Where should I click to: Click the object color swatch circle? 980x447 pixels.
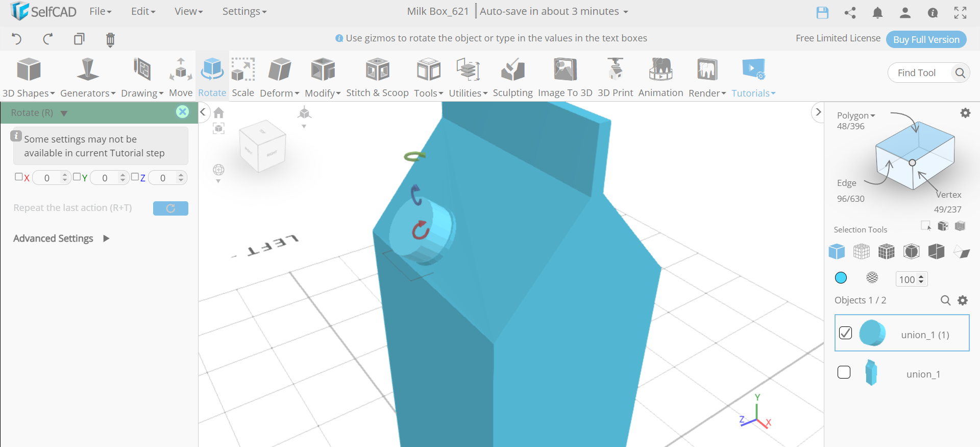coord(841,277)
